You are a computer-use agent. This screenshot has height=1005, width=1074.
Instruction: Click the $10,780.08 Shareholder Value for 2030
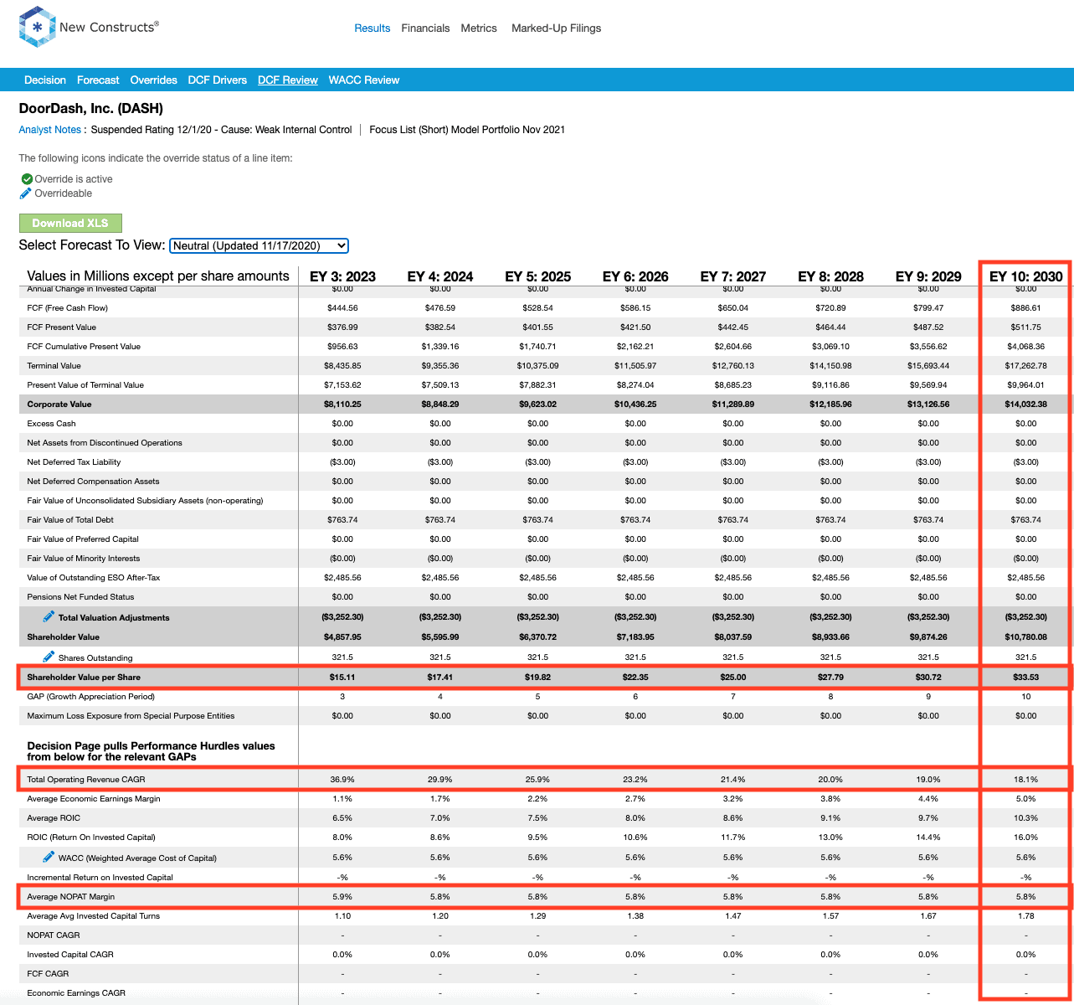point(1026,637)
